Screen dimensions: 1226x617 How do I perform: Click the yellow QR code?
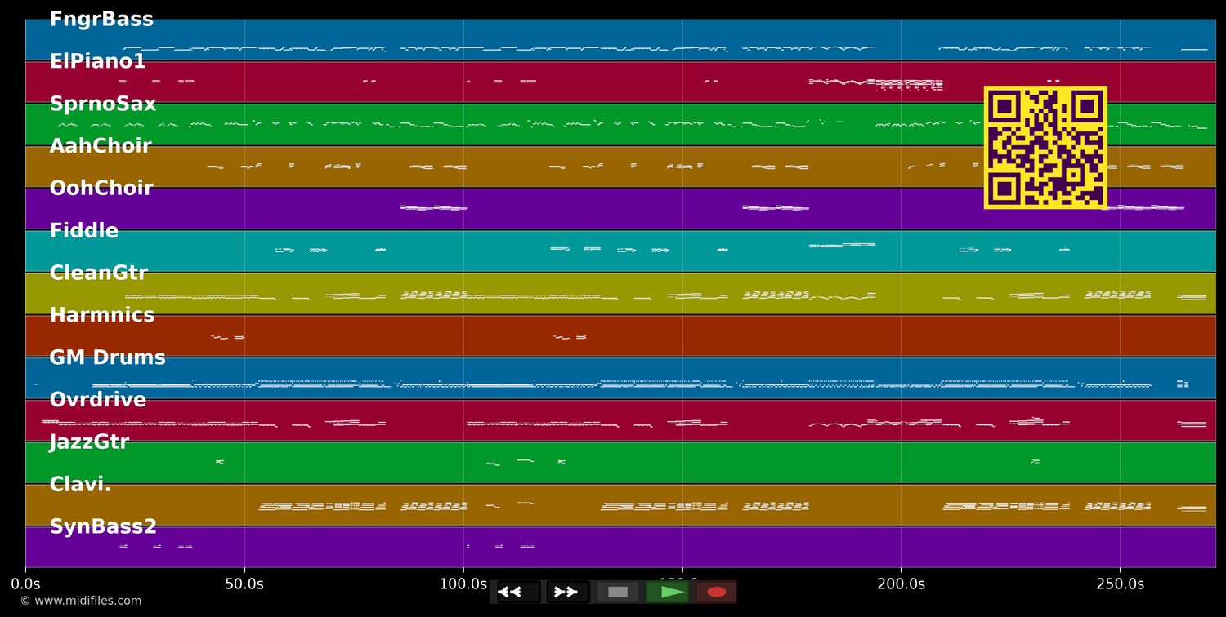pyautogui.click(x=1045, y=148)
